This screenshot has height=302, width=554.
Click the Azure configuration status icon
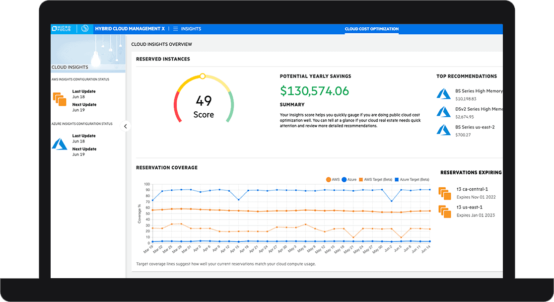[60, 144]
